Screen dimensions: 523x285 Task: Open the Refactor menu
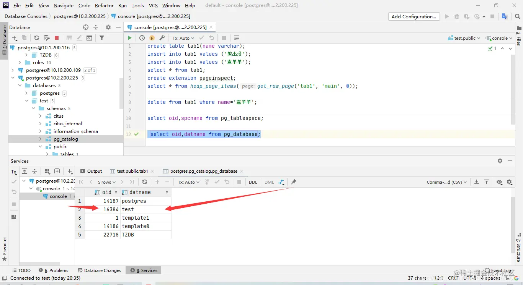click(x=105, y=5)
